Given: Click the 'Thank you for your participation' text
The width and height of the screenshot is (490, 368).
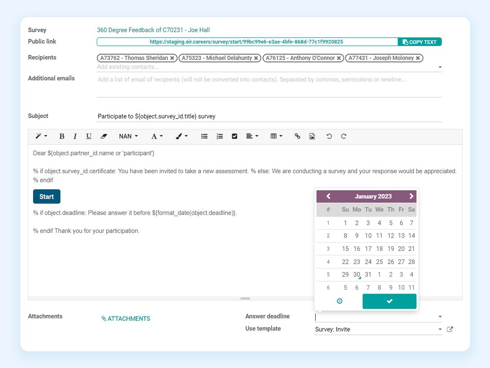Looking at the screenshot, I should 97,231.
